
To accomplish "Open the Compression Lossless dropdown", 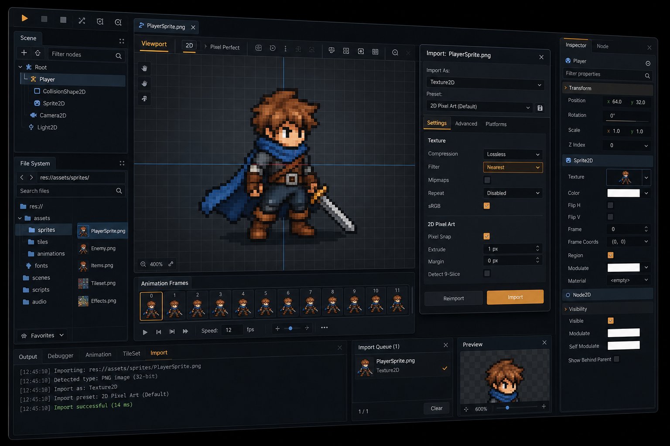I will click(x=513, y=154).
